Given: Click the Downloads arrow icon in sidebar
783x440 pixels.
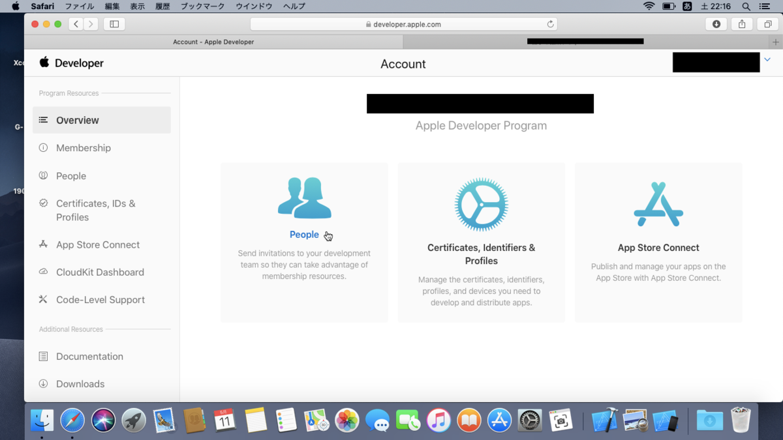Looking at the screenshot, I should coord(43,384).
